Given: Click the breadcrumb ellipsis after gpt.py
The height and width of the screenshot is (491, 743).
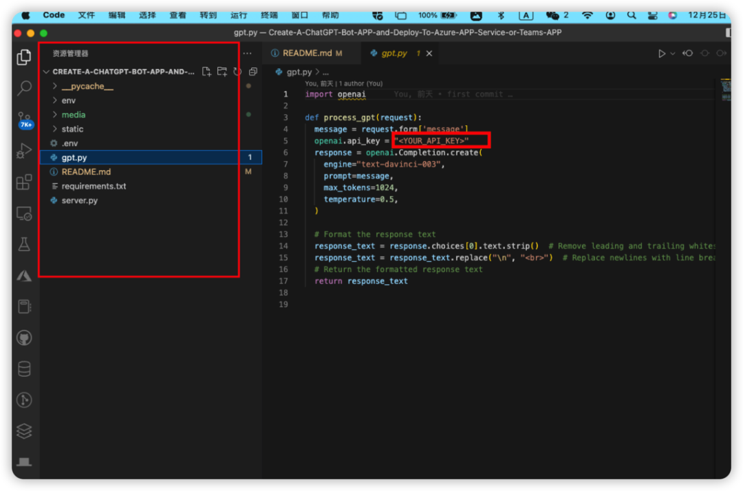Looking at the screenshot, I should click(325, 72).
